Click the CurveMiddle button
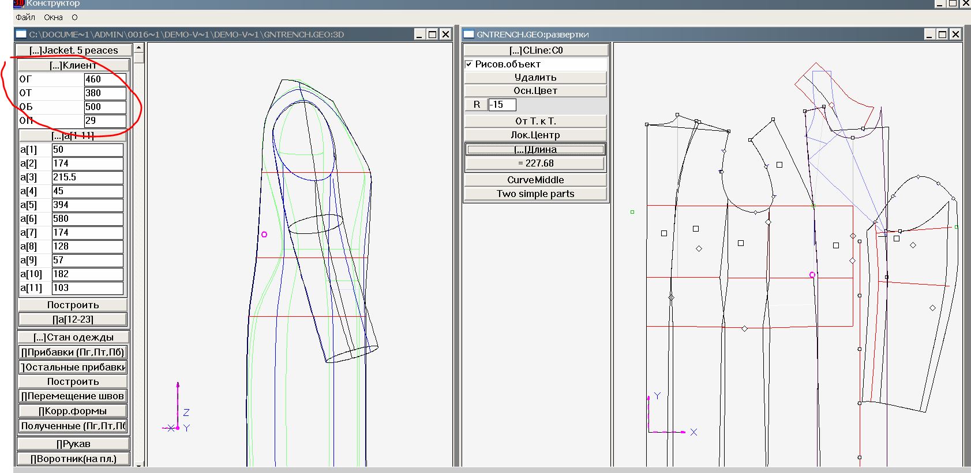Image resolution: width=971 pixels, height=473 pixels. pos(535,180)
